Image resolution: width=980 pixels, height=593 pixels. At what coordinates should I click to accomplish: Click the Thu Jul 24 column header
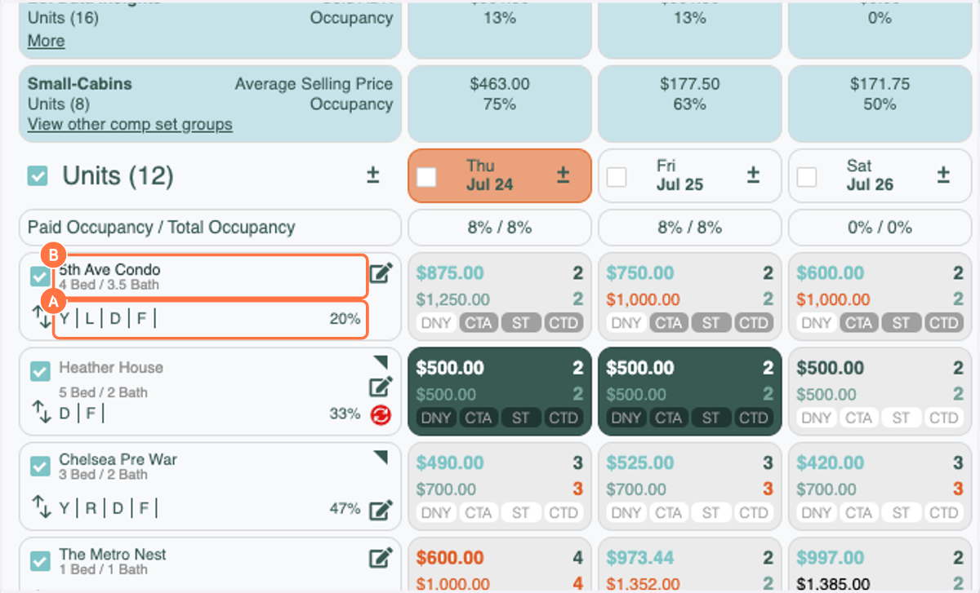pyautogui.click(x=499, y=175)
